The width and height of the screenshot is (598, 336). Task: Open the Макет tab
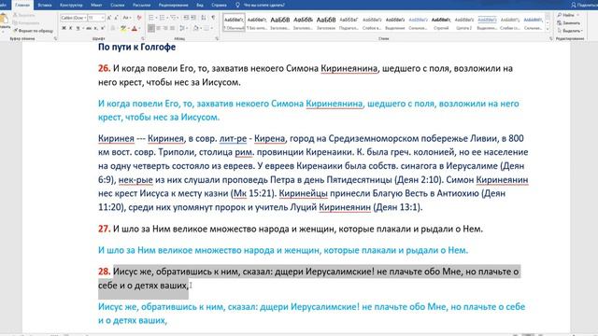[x=96, y=5]
